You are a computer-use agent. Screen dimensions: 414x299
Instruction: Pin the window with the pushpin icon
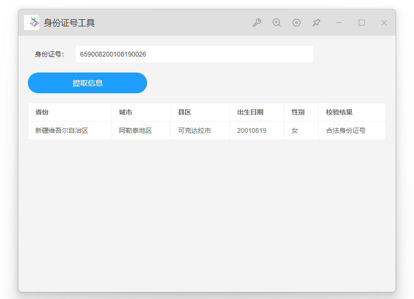point(316,23)
